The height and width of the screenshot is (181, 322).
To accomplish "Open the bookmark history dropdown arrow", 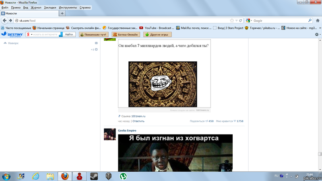I will [236, 21].
